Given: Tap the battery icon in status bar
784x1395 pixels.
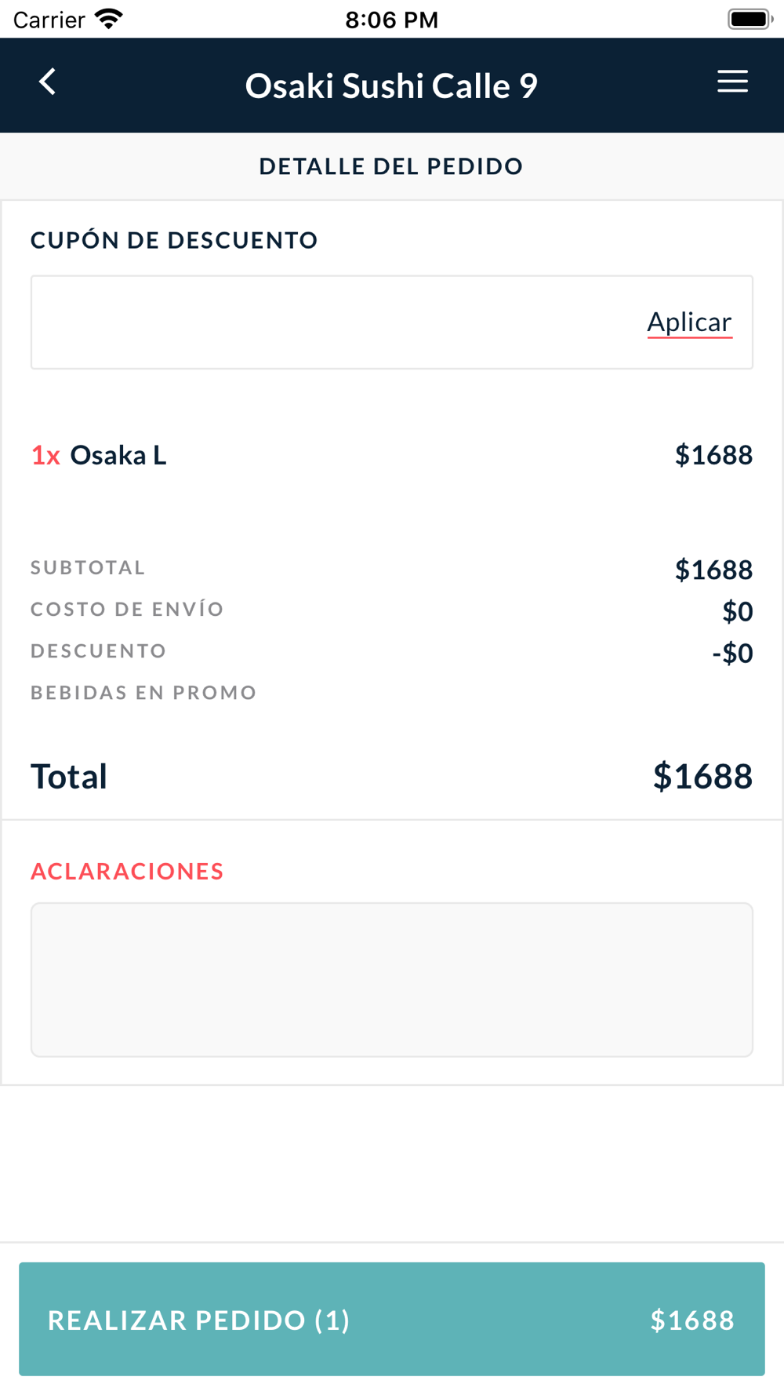Looking at the screenshot, I should point(750,19).
